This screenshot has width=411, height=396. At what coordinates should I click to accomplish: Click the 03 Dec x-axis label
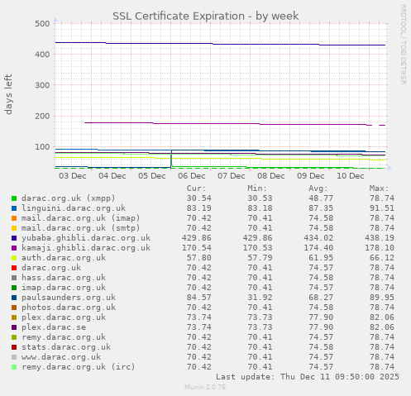click(73, 176)
